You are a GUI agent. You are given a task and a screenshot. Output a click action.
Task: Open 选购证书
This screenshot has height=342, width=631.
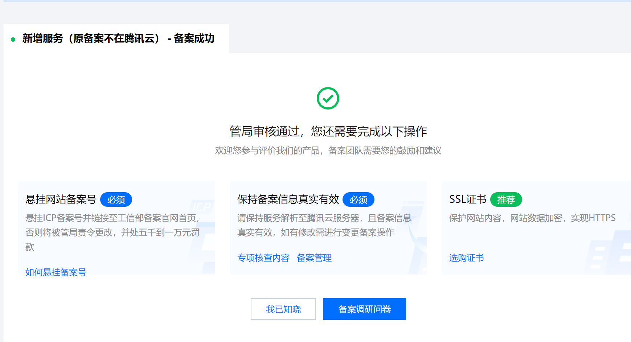[466, 258]
